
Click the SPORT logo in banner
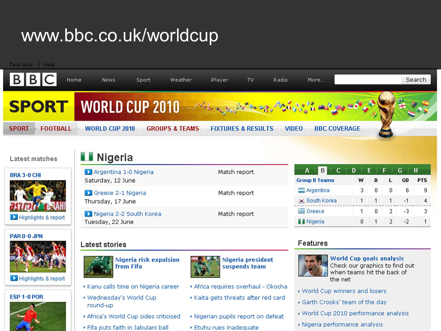click(38, 107)
